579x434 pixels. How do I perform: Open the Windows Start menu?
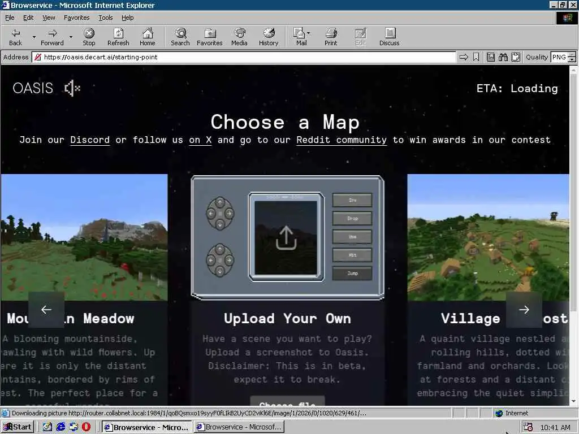click(x=18, y=427)
